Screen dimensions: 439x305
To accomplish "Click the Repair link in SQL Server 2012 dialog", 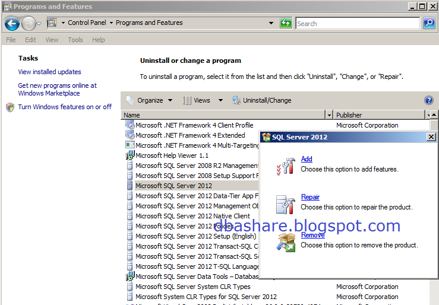I will (310, 197).
